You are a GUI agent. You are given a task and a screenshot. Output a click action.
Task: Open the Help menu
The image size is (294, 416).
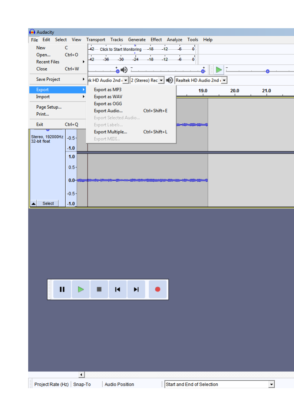208,40
